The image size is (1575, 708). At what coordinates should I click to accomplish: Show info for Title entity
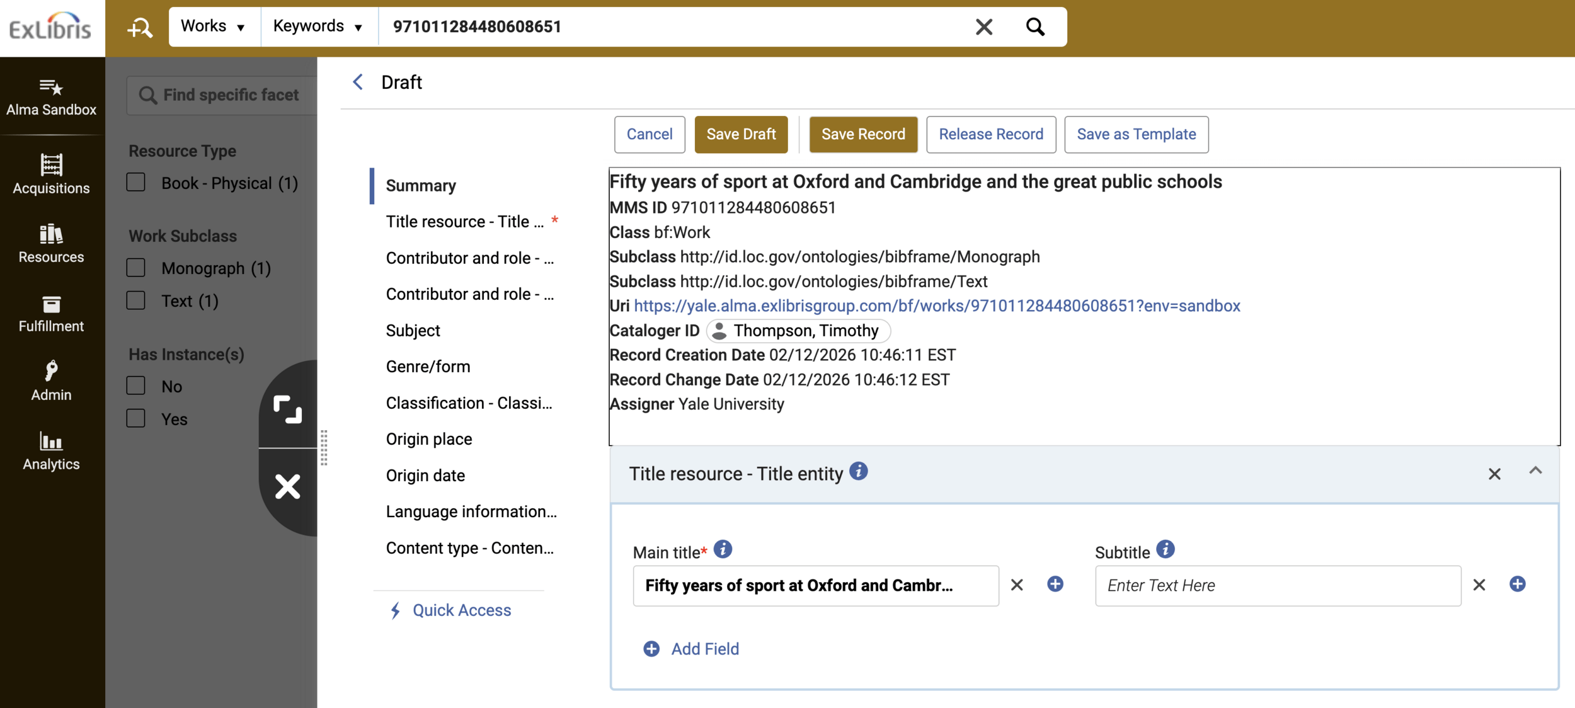[858, 471]
